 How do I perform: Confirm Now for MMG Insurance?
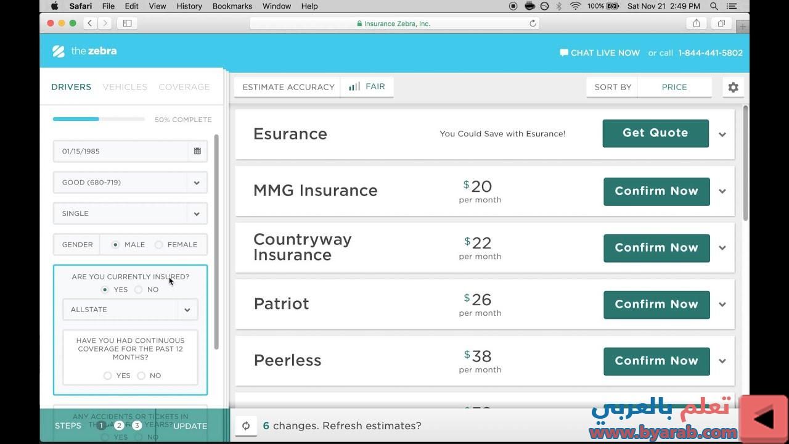[656, 191]
